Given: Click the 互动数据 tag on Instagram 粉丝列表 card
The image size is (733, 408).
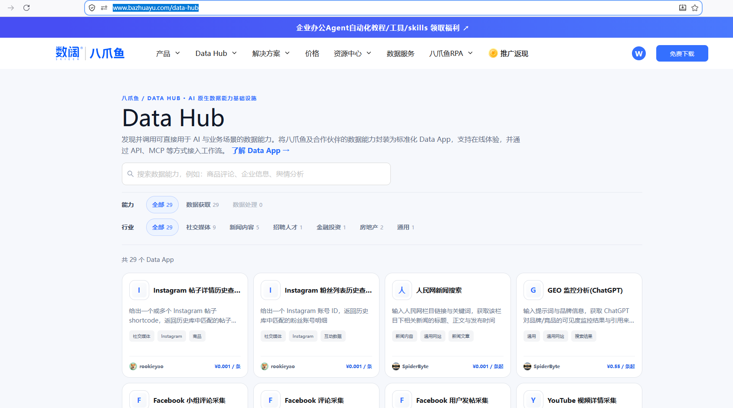Looking at the screenshot, I should tap(333, 336).
